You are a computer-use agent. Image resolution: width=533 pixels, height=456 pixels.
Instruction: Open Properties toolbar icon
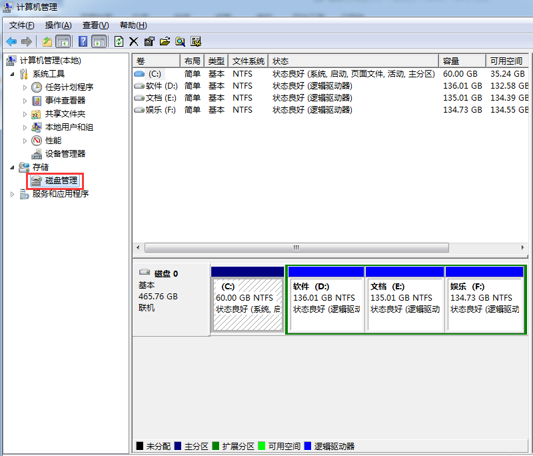[149, 41]
